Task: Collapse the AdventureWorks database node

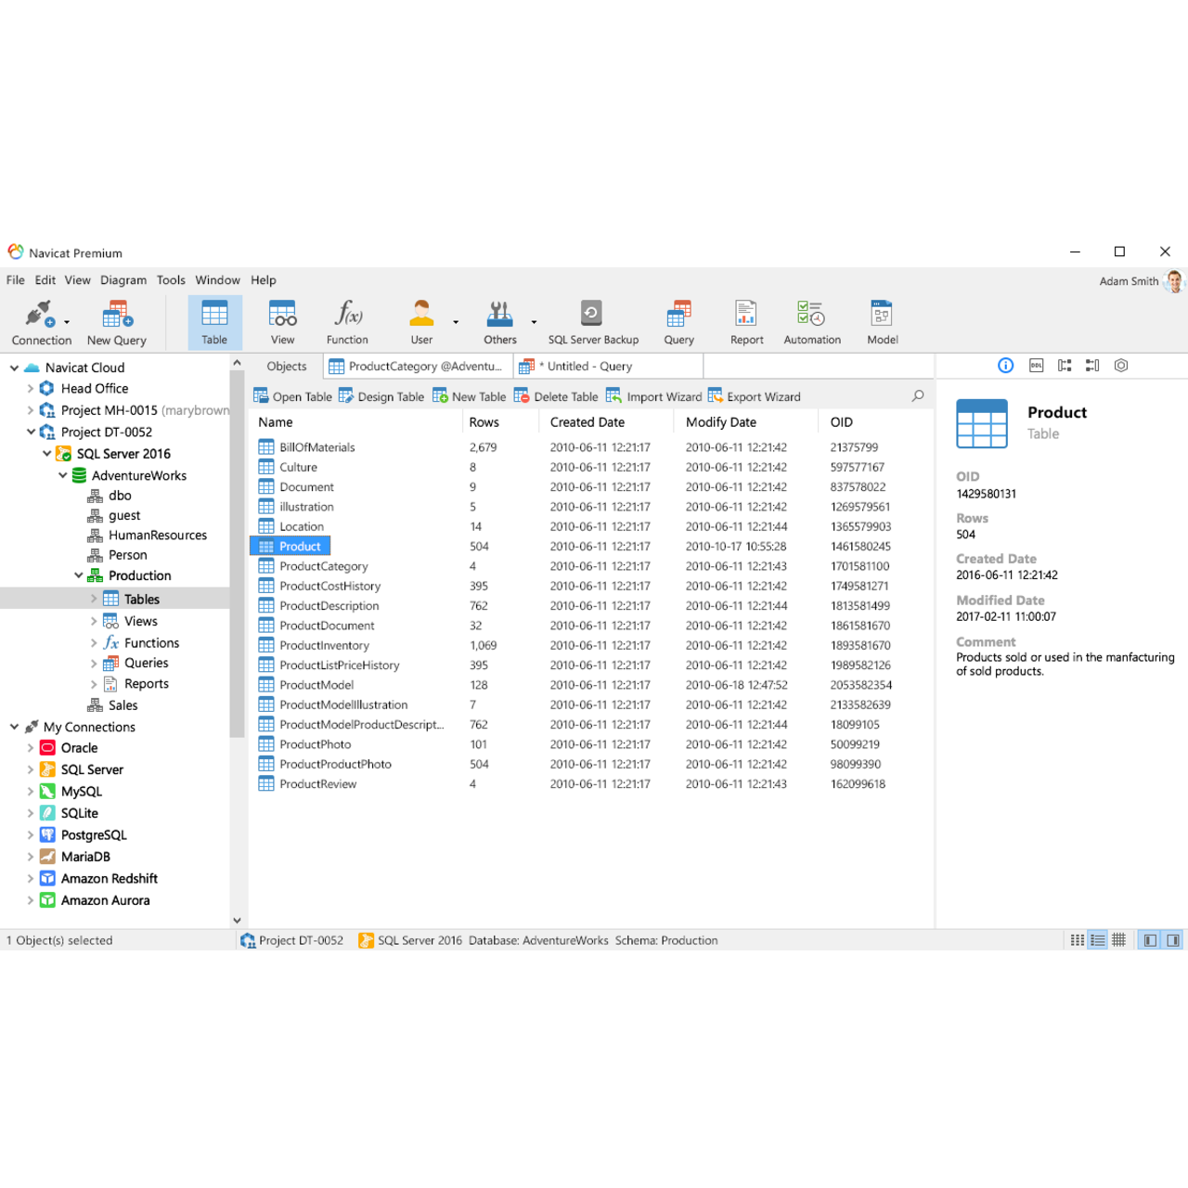Action: click(62, 475)
